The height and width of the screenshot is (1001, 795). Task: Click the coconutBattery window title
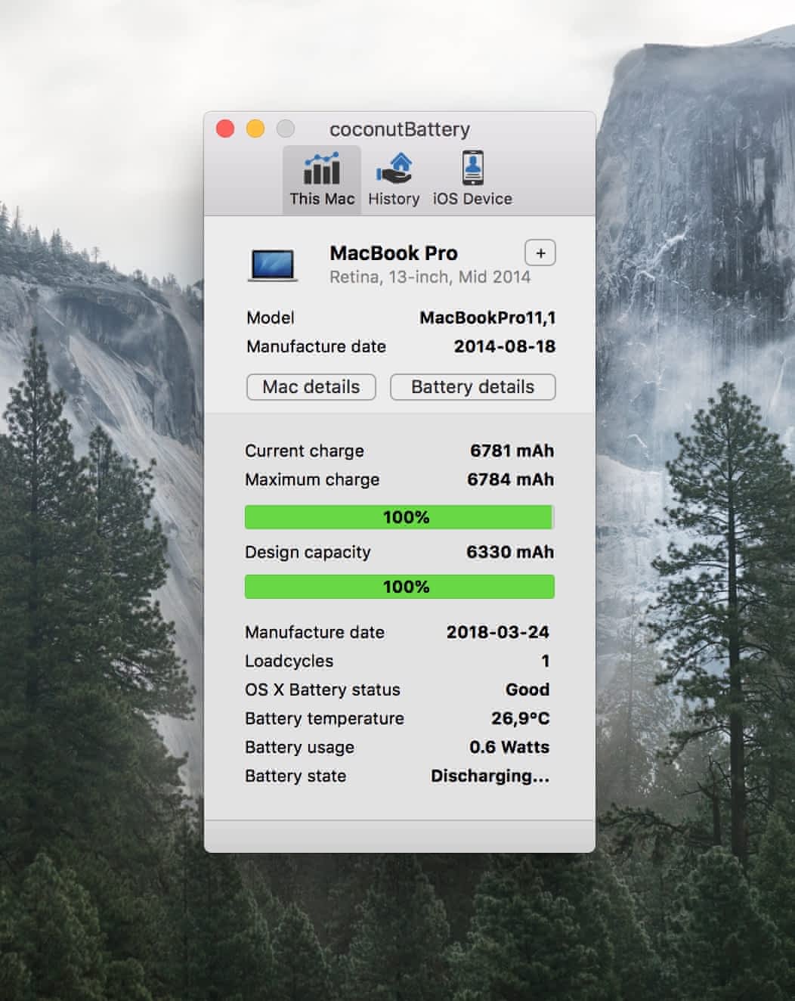tap(400, 129)
